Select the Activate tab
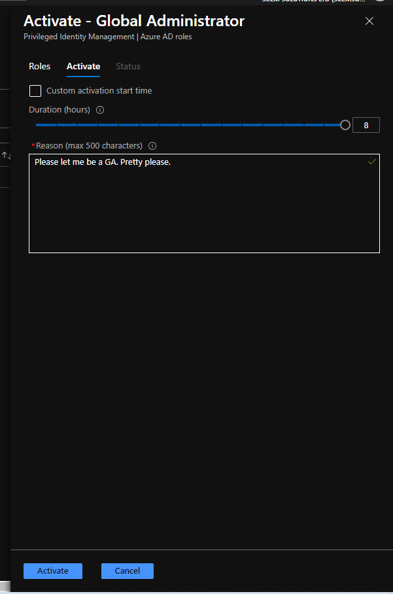 tap(83, 67)
